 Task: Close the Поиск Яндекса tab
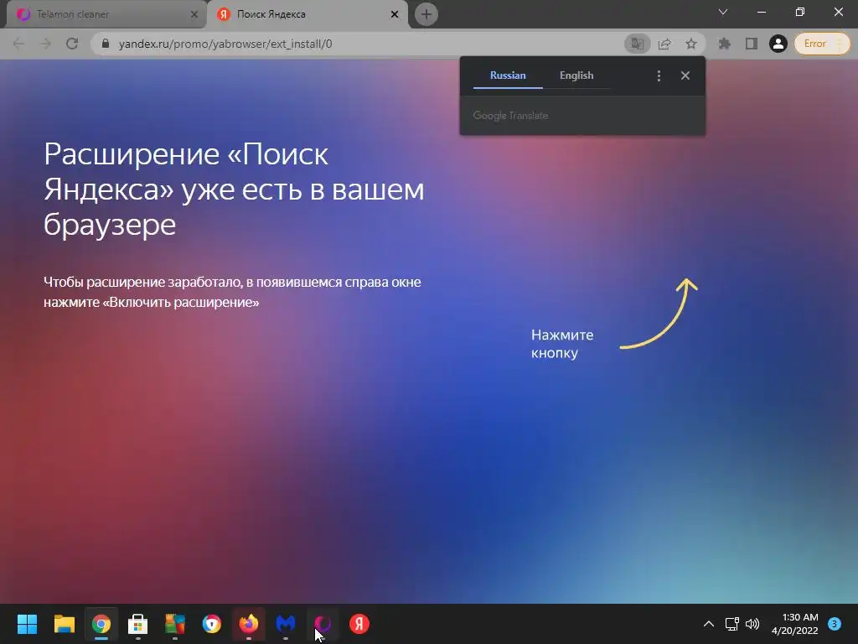pos(394,15)
